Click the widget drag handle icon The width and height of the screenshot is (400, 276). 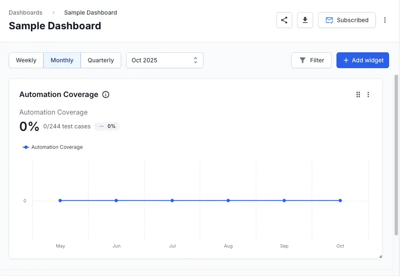pos(358,95)
